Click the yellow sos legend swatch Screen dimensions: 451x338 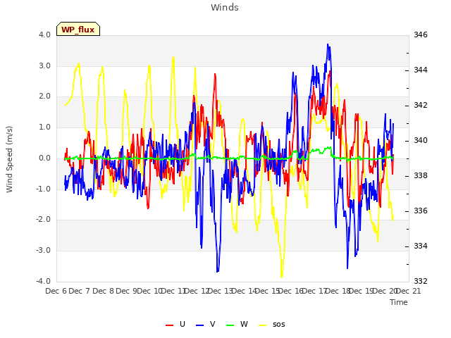point(263,325)
